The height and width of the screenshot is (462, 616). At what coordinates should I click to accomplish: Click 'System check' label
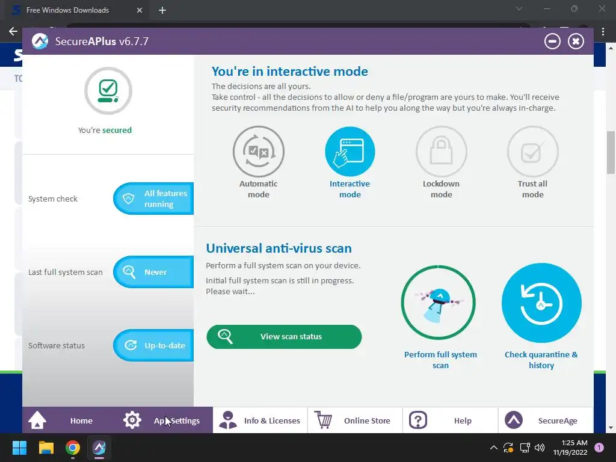[53, 199]
